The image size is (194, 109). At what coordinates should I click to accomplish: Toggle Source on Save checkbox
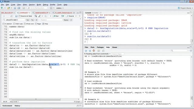pyautogui.click(x=19, y=16)
